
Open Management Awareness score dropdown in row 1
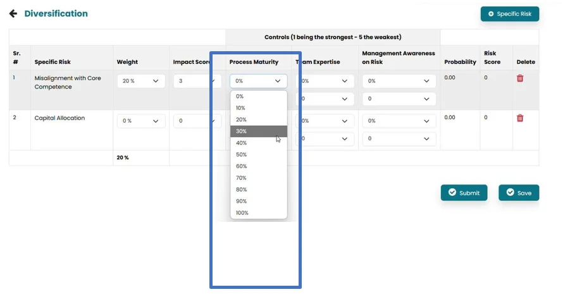pyautogui.click(x=400, y=99)
